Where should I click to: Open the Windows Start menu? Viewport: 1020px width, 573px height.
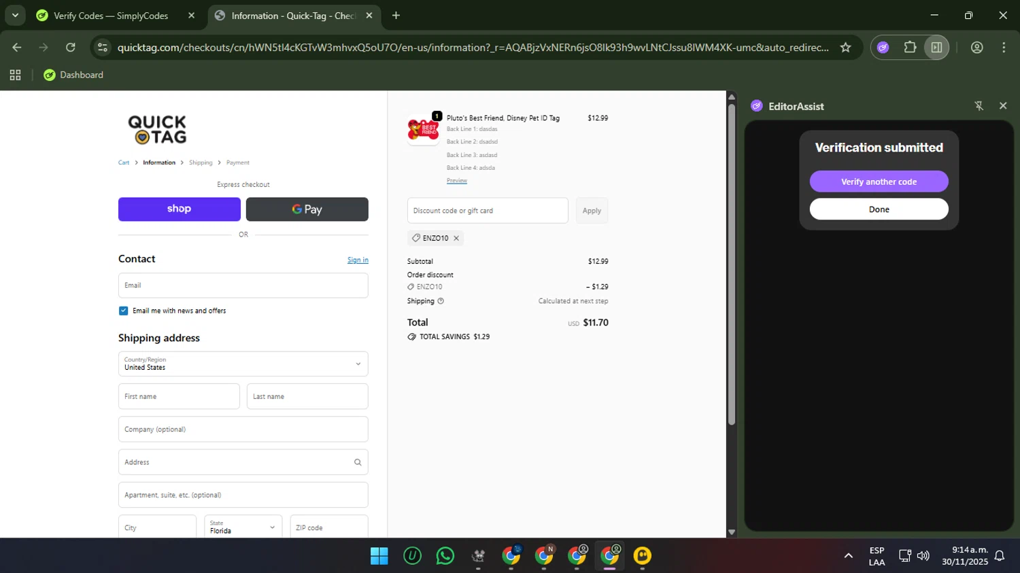pyautogui.click(x=379, y=556)
